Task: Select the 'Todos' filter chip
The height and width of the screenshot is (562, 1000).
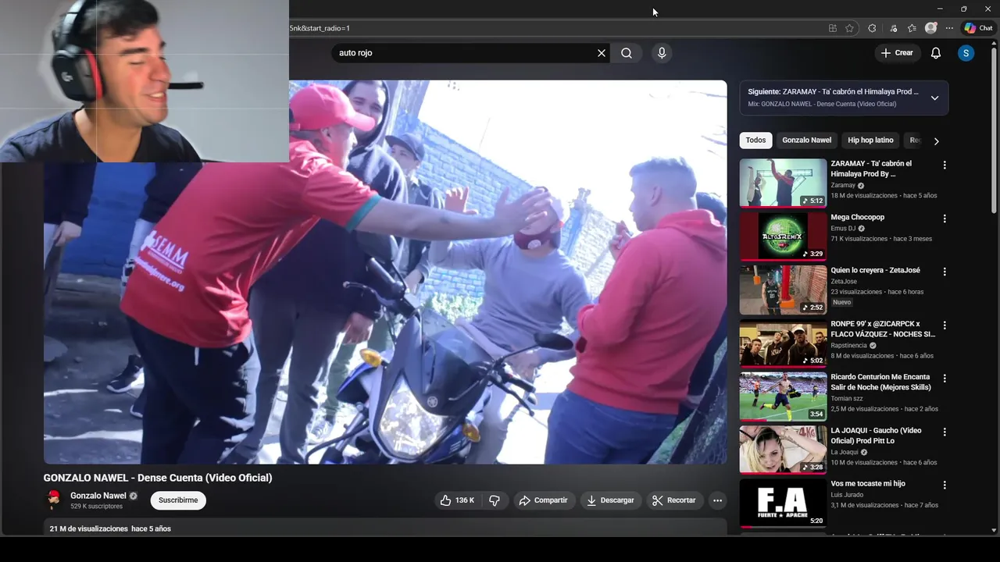Action: coord(755,140)
